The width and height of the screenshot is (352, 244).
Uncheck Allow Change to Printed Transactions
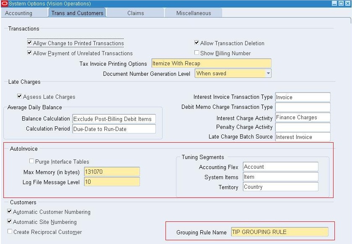pyautogui.click(x=29, y=43)
